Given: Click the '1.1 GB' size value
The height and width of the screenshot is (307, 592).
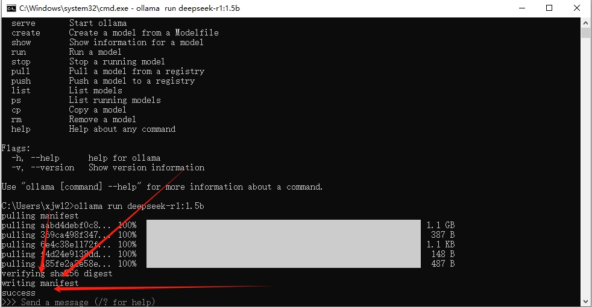Looking at the screenshot, I should pos(441,225).
